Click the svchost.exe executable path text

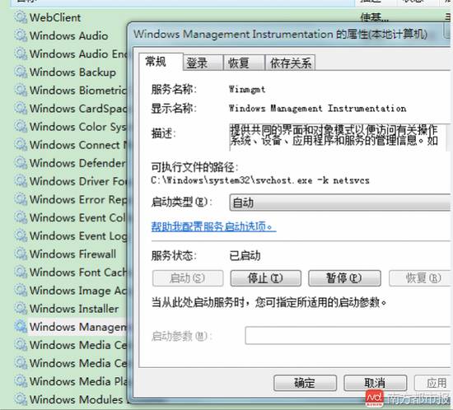click(260, 181)
